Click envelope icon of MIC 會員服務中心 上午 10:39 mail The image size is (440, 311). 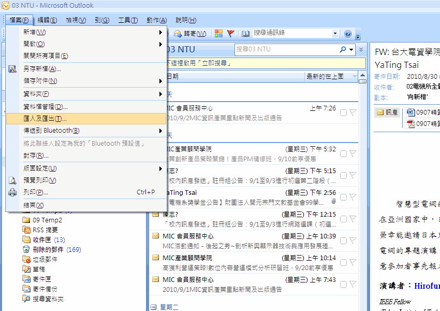pos(155,236)
